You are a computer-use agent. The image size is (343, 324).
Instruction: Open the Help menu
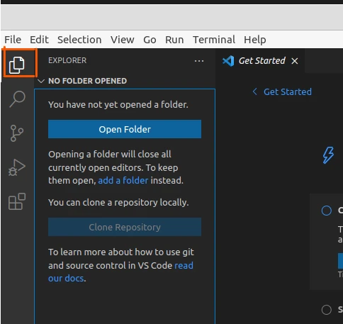click(255, 40)
